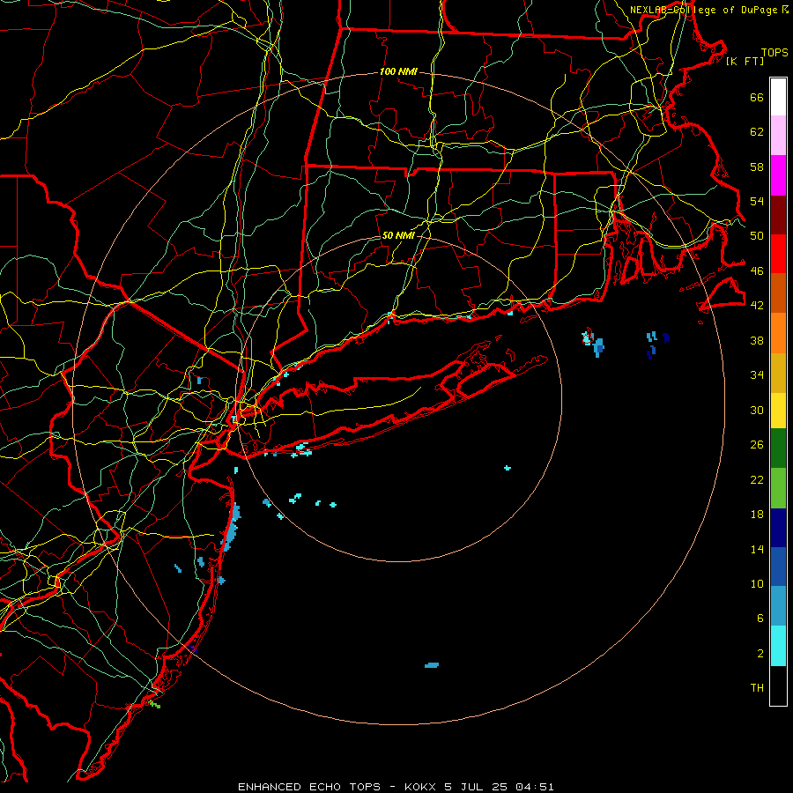The image size is (793, 793).
Task: Click the 50 NMI range ring label
Action: coord(398,235)
